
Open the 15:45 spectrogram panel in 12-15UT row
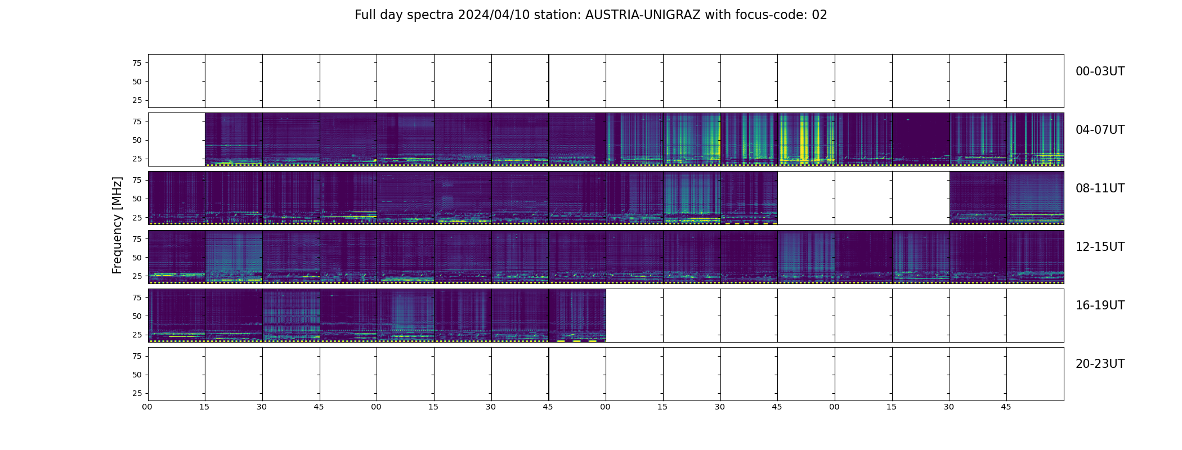click(x=1035, y=256)
